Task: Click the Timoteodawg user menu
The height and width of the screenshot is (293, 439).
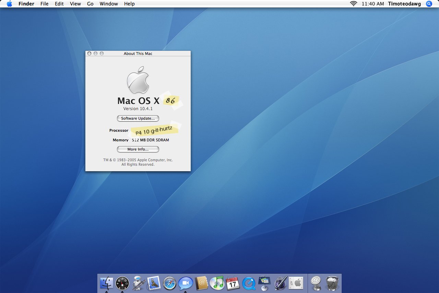Action: click(x=404, y=4)
